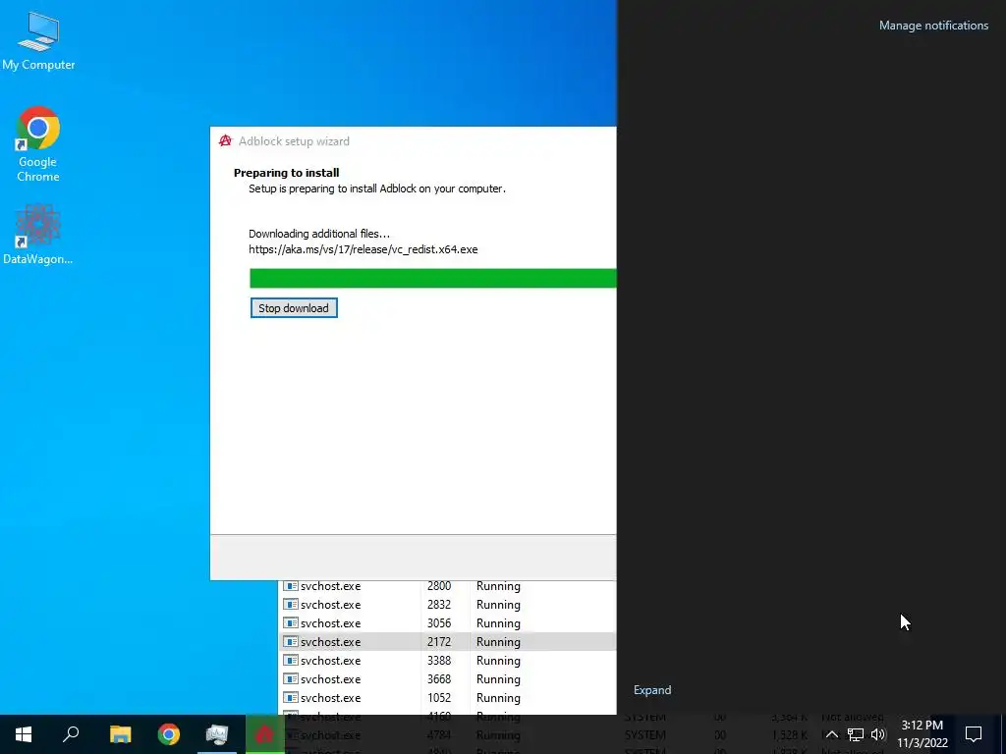This screenshot has width=1006, height=754.
Task: Expand the notification center quick actions
Action: click(652, 690)
